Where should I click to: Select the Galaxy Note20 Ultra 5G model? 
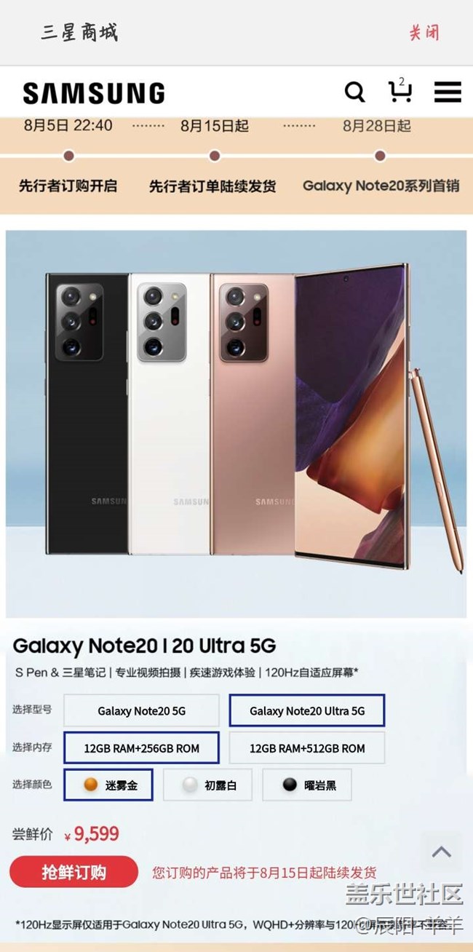[x=306, y=710]
